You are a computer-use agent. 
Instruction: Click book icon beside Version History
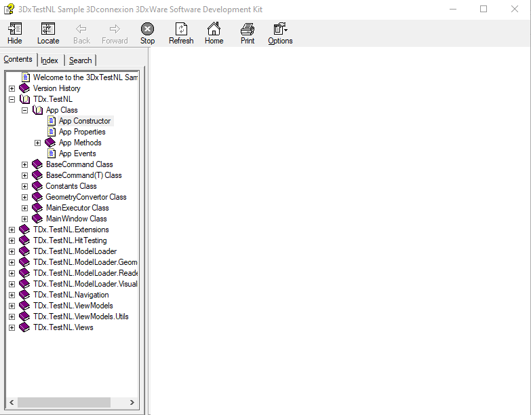[x=24, y=88]
